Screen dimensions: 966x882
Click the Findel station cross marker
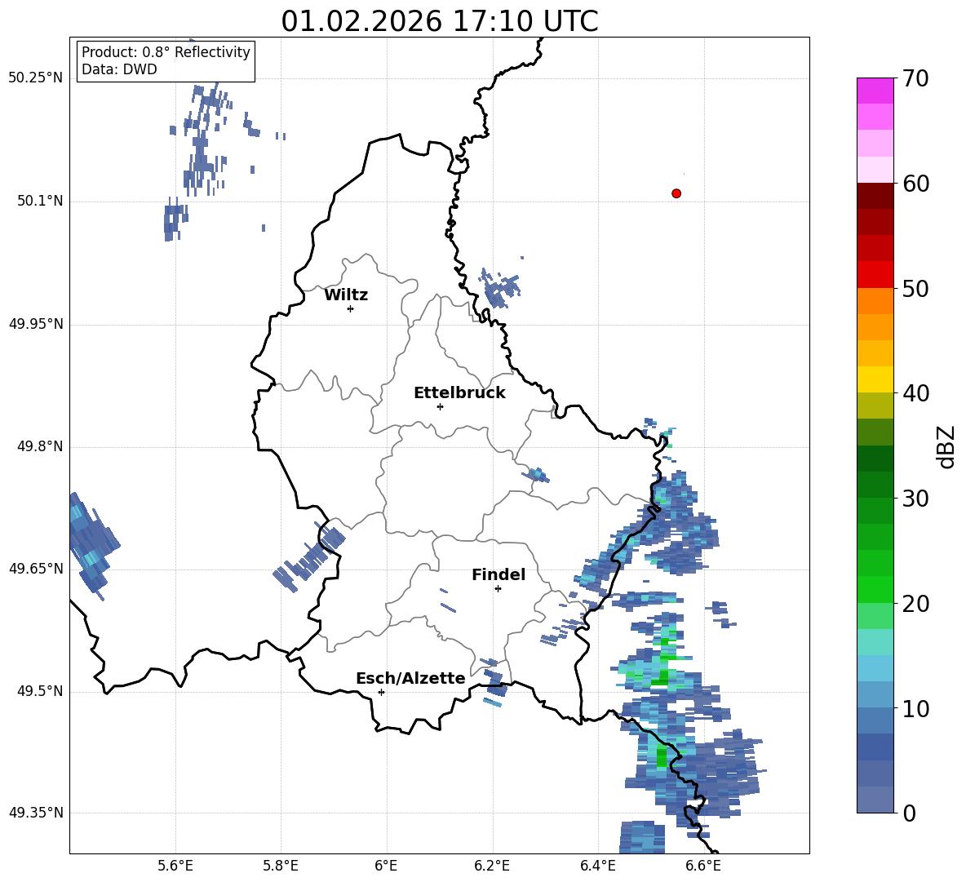pyautogui.click(x=498, y=589)
